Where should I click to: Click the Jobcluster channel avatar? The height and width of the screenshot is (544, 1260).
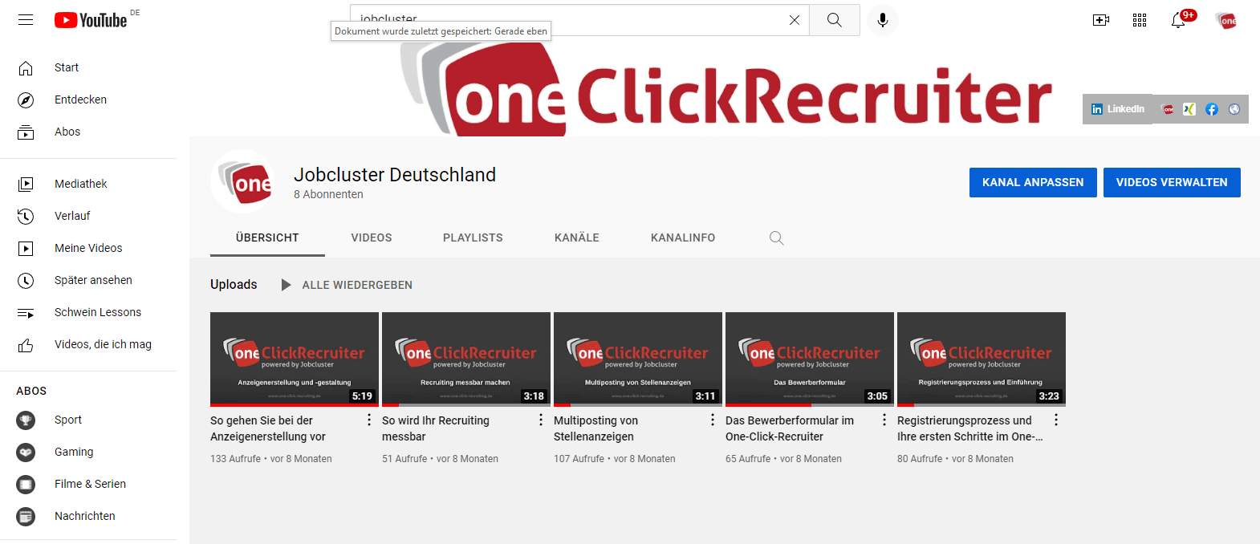pyautogui.click(x=242, y=181)
